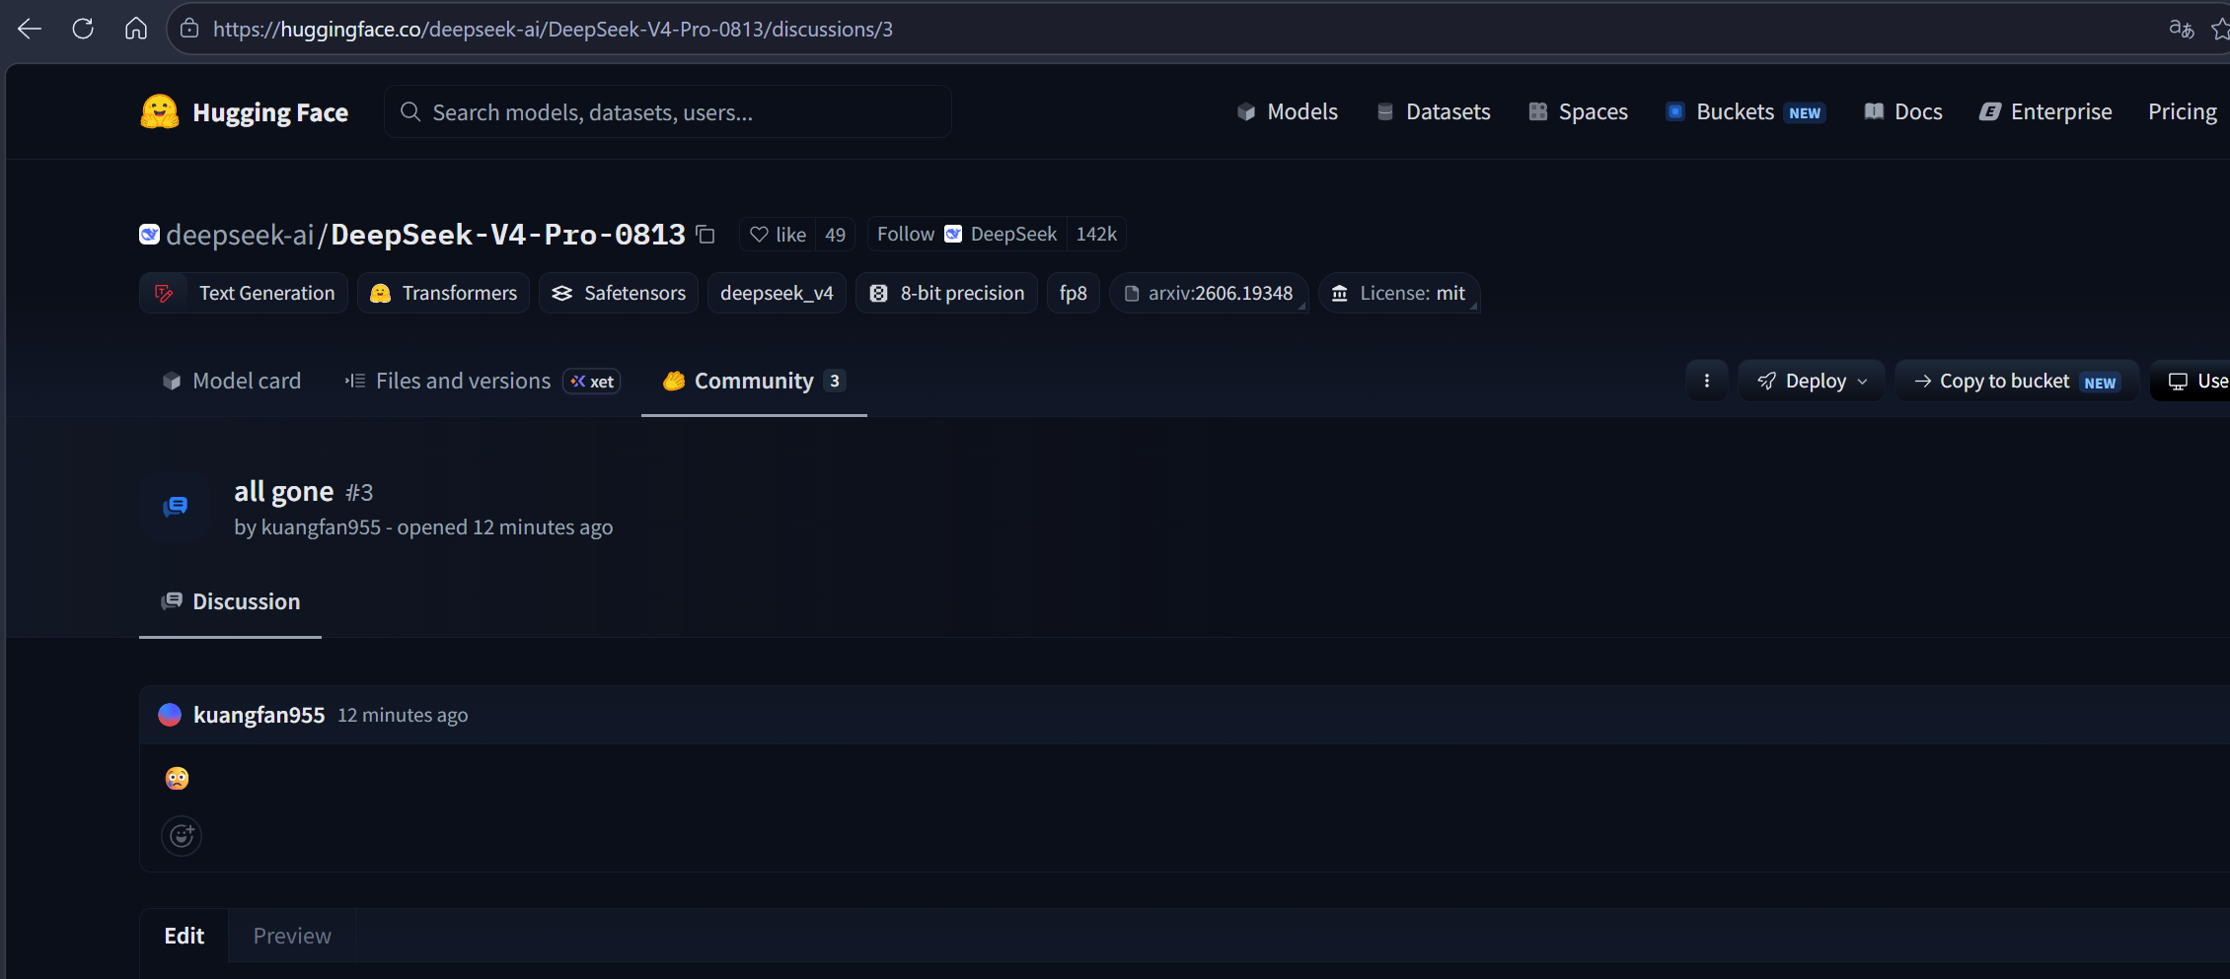Click Copy to bucket button
The width and height of the screenshot is (2230, 979).
click(2016, 381)
